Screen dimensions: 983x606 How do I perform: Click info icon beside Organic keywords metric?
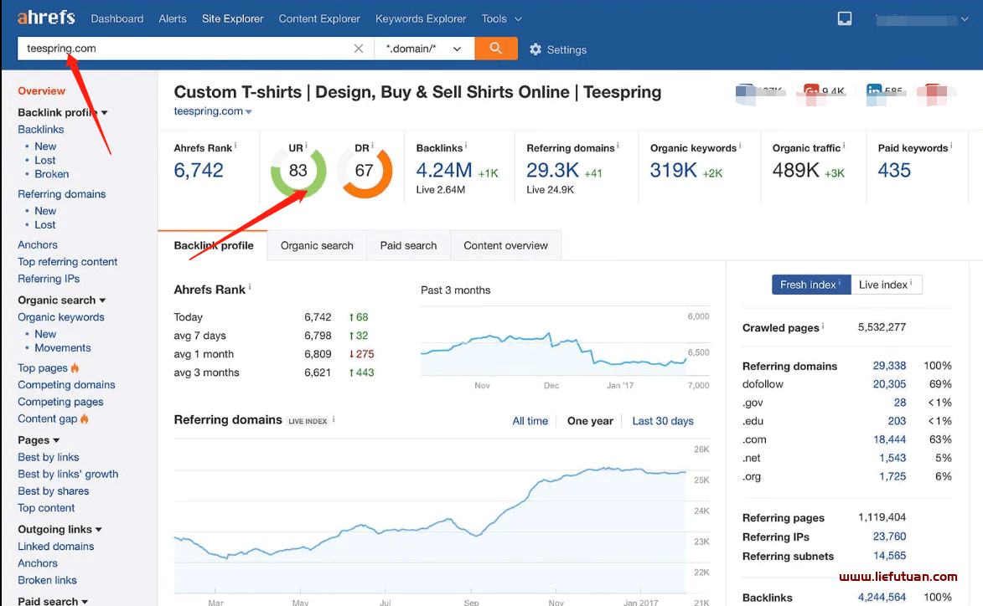(x=740, y=146)
